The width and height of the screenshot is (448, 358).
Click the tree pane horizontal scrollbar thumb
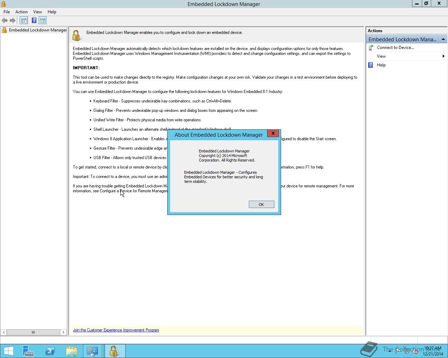pos(33,332)
